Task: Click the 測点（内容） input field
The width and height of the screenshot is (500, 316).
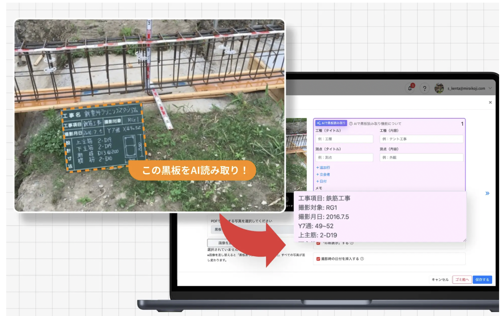Action: [421, 158]
